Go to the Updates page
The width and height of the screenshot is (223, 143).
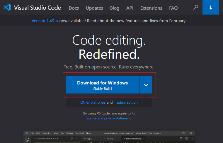pos(94,8)
